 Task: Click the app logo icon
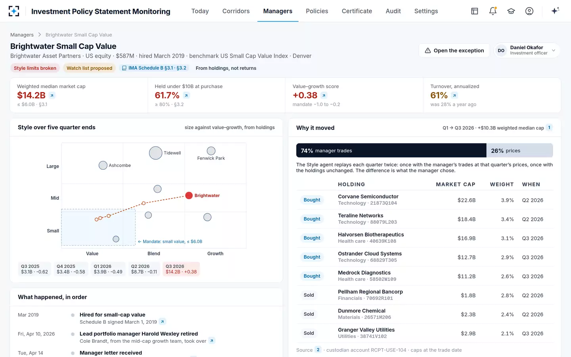pyautogui.click(x=14, y=11)
